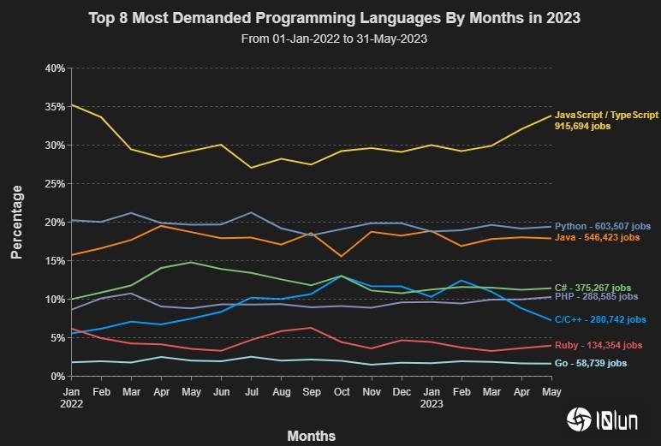
Task: Click the 'Oct' x-axis label
Action: coord(342,392)
